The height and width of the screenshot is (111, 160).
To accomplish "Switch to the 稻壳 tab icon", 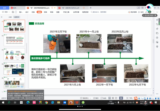I will pos(14,8).
